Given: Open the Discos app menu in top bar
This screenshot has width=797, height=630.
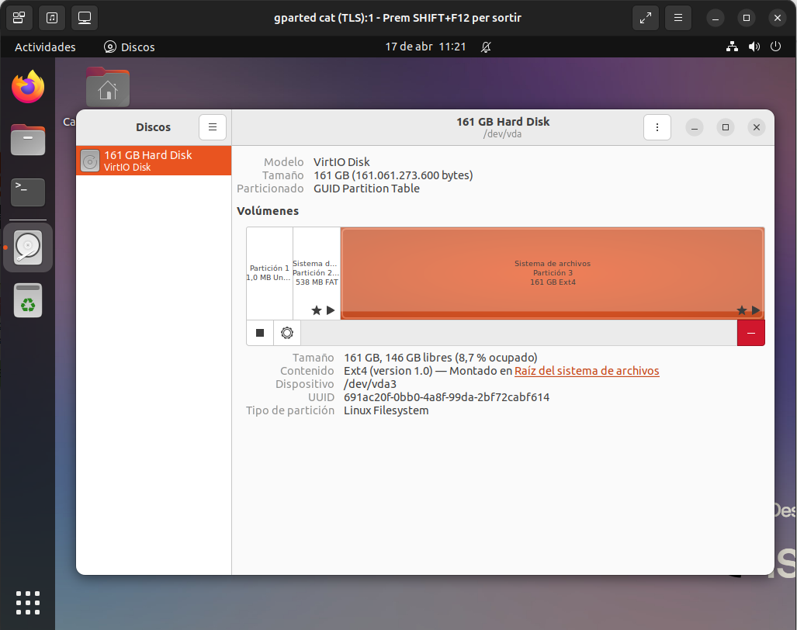Looking at the screenshot, I should [130, 47].
